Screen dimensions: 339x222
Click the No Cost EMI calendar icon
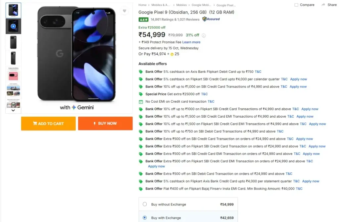click(x=141, y=102)
